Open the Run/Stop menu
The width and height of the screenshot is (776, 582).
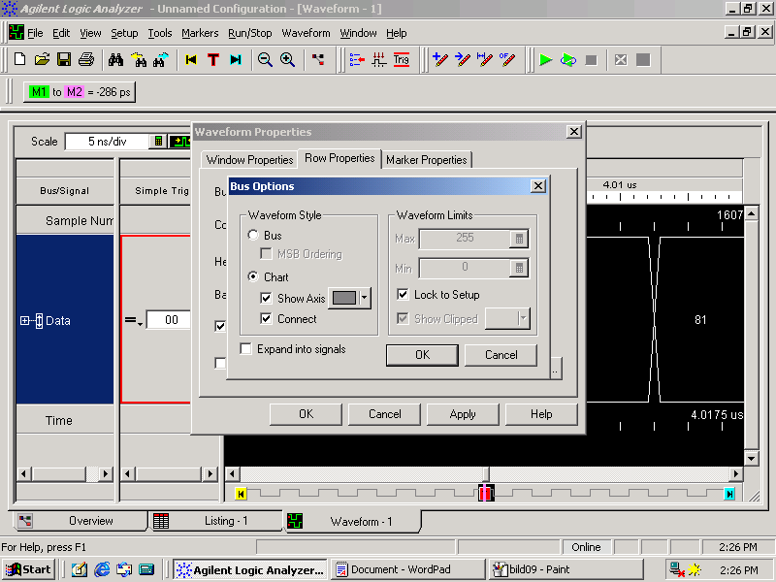pyautogui.click(x=250, y=33)
